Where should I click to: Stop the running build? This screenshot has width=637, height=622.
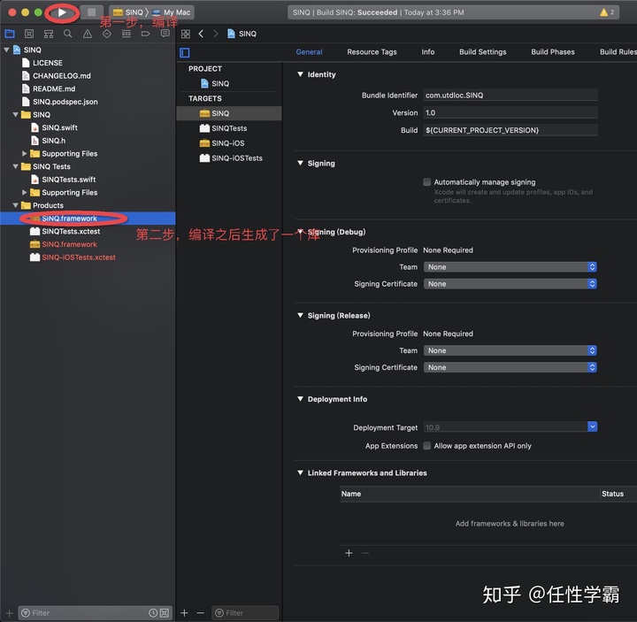pos(92,12)
